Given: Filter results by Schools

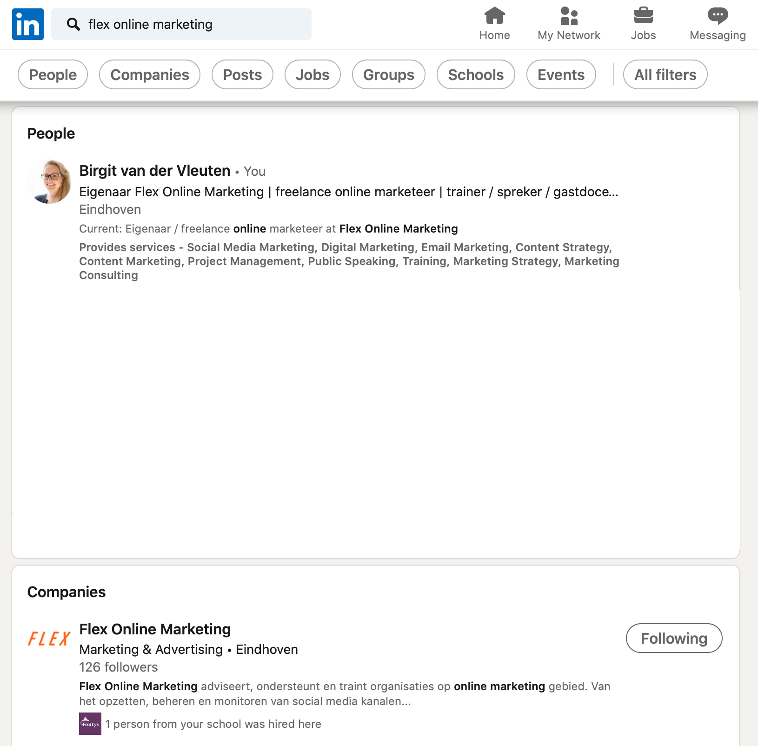Looking at the screenshot, I should point(476,74).
